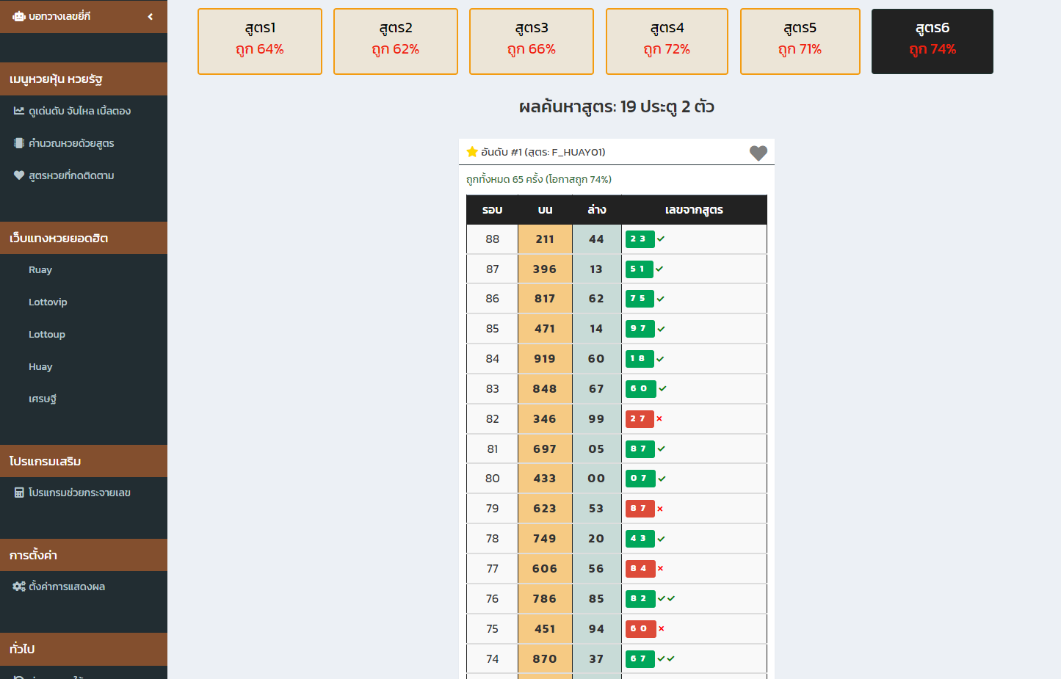Open the Lottovip link

[x=48, y=302]
